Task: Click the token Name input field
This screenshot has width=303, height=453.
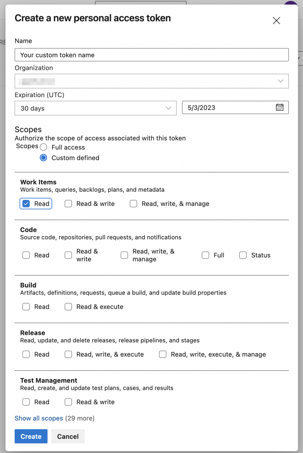Action: click(x=151, y=54)
